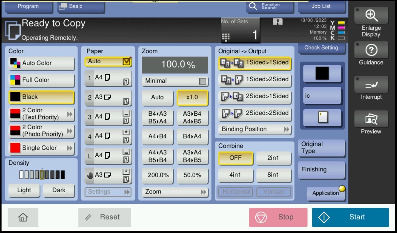Select paper tray 2 A3
The image size is (397, 233).
click(108, 97)
